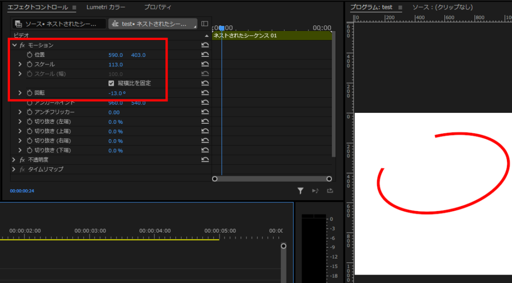Screen dimensions: 512x283
Task: Reset the 位置 parameter
Action: pyautogui.click(x=205, y=55)
